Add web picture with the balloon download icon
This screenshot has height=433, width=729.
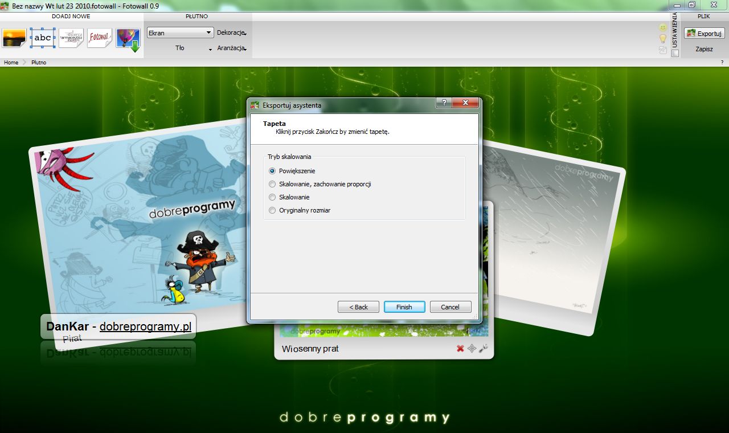tap(128, 39)
